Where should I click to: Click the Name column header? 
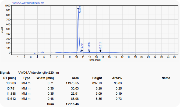[x=166, y=78]
